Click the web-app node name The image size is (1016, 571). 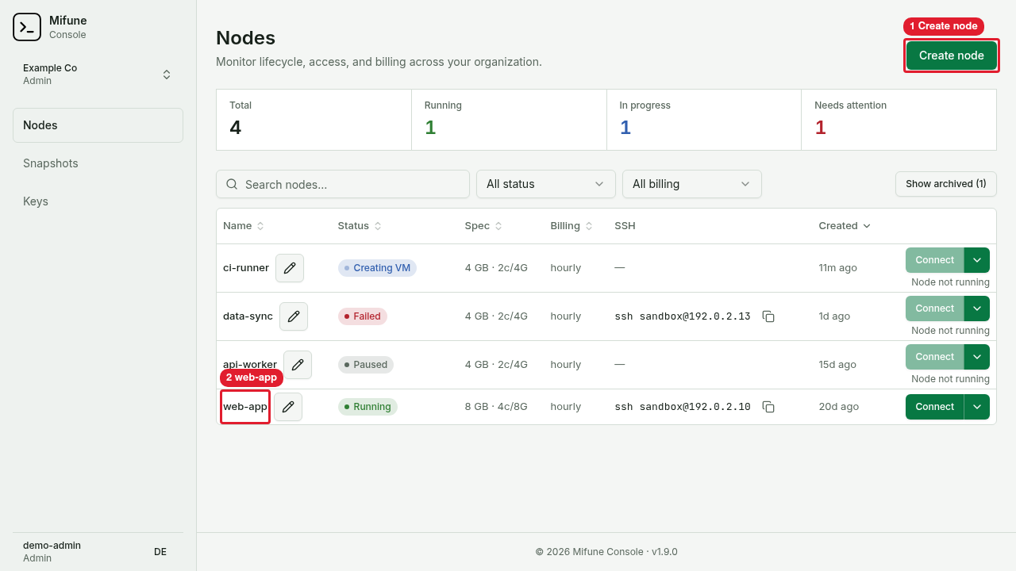tap(245, 407)
